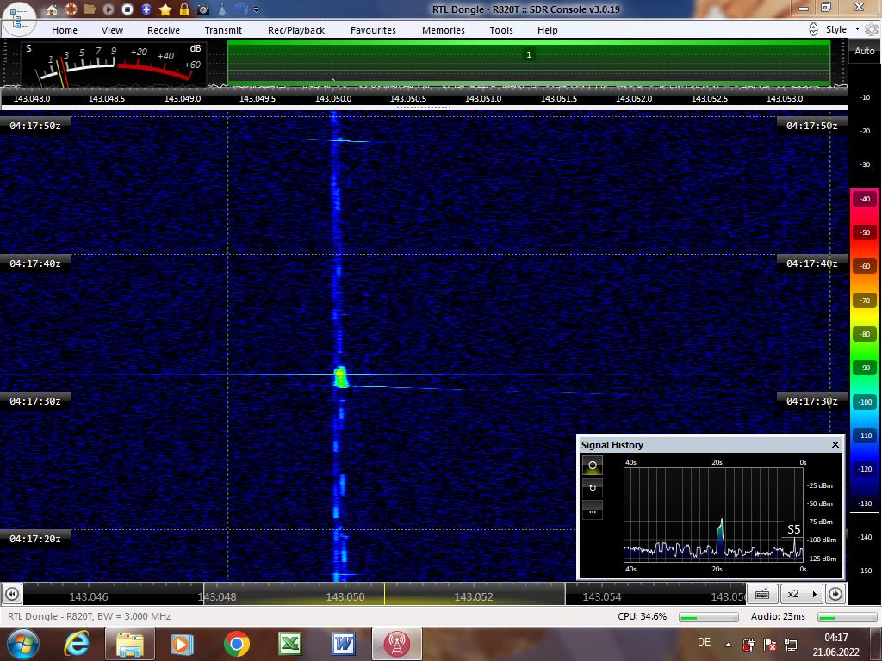Viewport: 882px width, 661px height.
Task: Click the 143.052 label on the bottom span bar
Action: coord(474,597)
